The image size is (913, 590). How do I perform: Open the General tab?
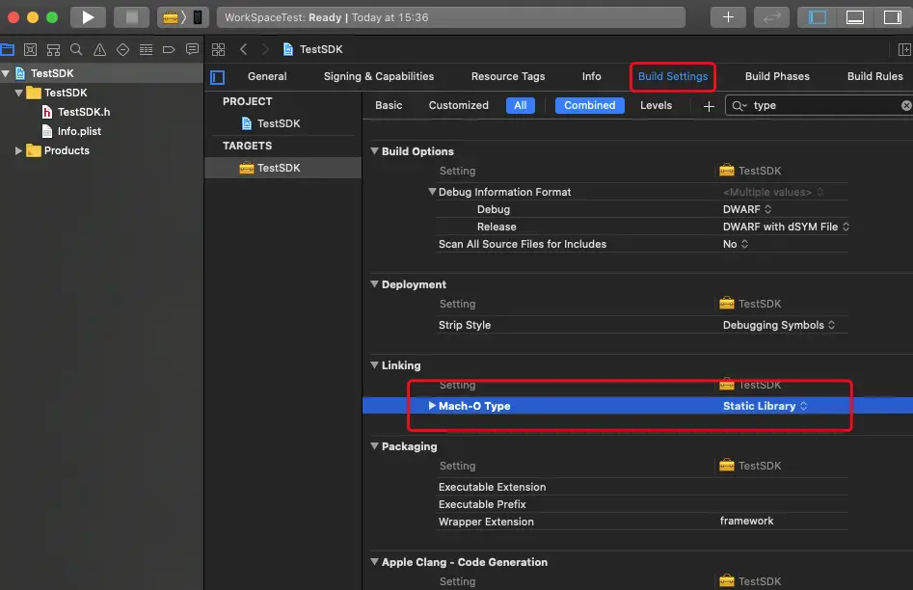click(x=267, y=76)
